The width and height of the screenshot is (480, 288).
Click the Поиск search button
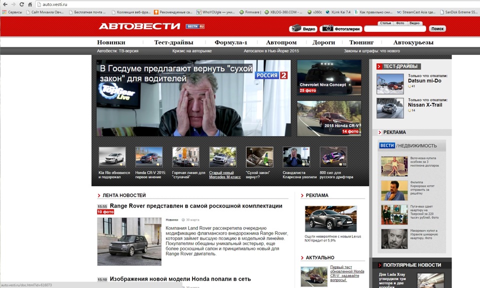[x=437, y=29]
